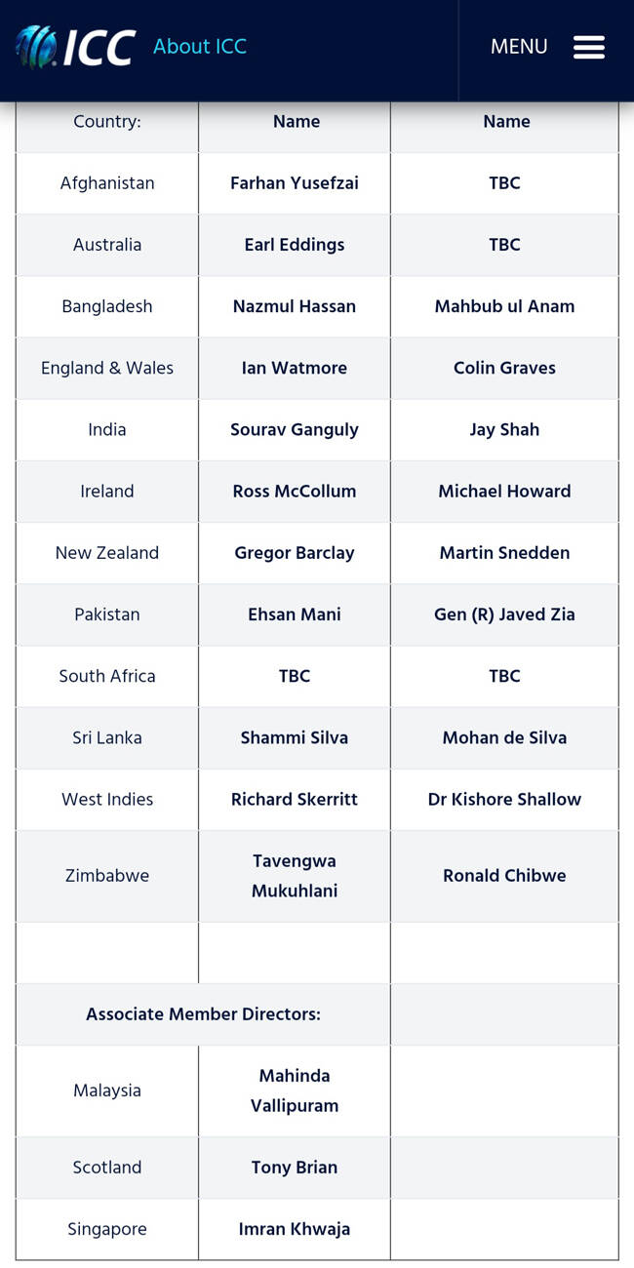The height and width of the screenshot is (1268, 634).
Task: Select Tony Brian in Scotland row
Action: coord(295,1168)
